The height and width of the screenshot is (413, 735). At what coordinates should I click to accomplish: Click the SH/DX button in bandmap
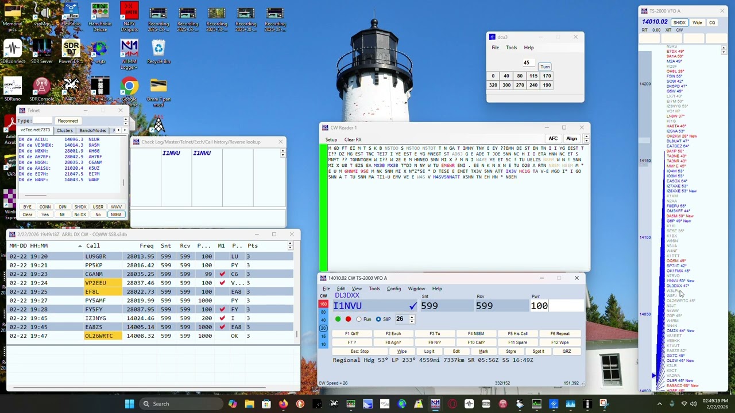[x=679, y=23]
